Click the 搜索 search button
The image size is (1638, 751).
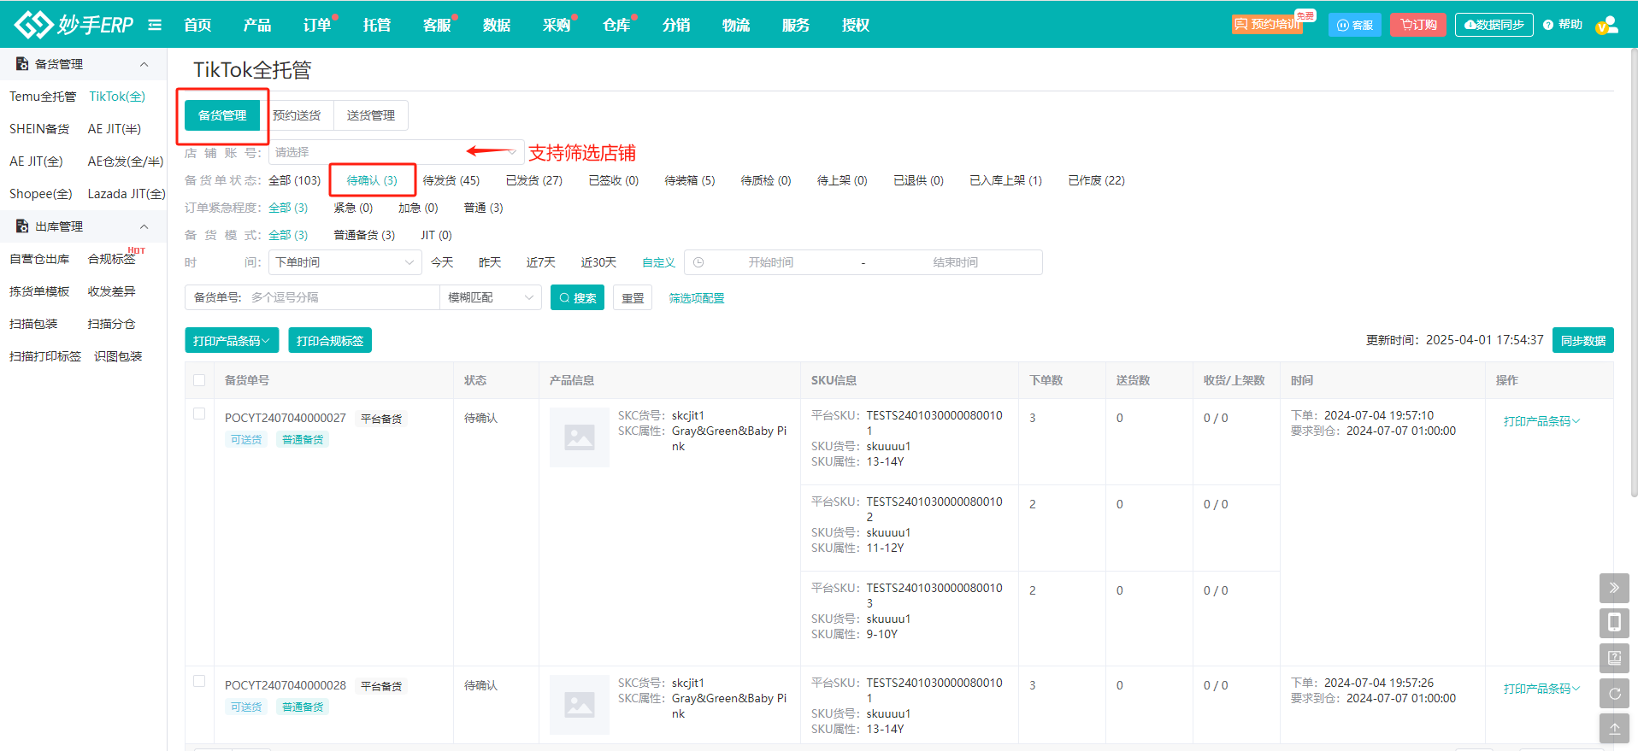578,297
